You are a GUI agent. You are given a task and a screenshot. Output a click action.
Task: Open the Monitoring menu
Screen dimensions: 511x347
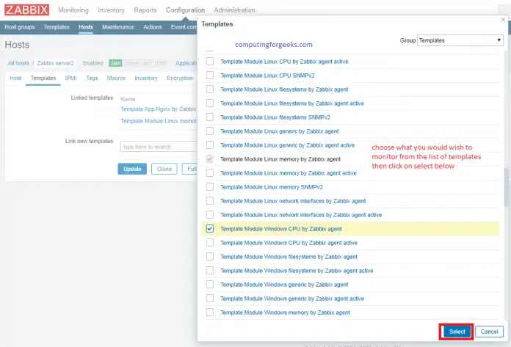pyautogui.click(x=73, y=10)
